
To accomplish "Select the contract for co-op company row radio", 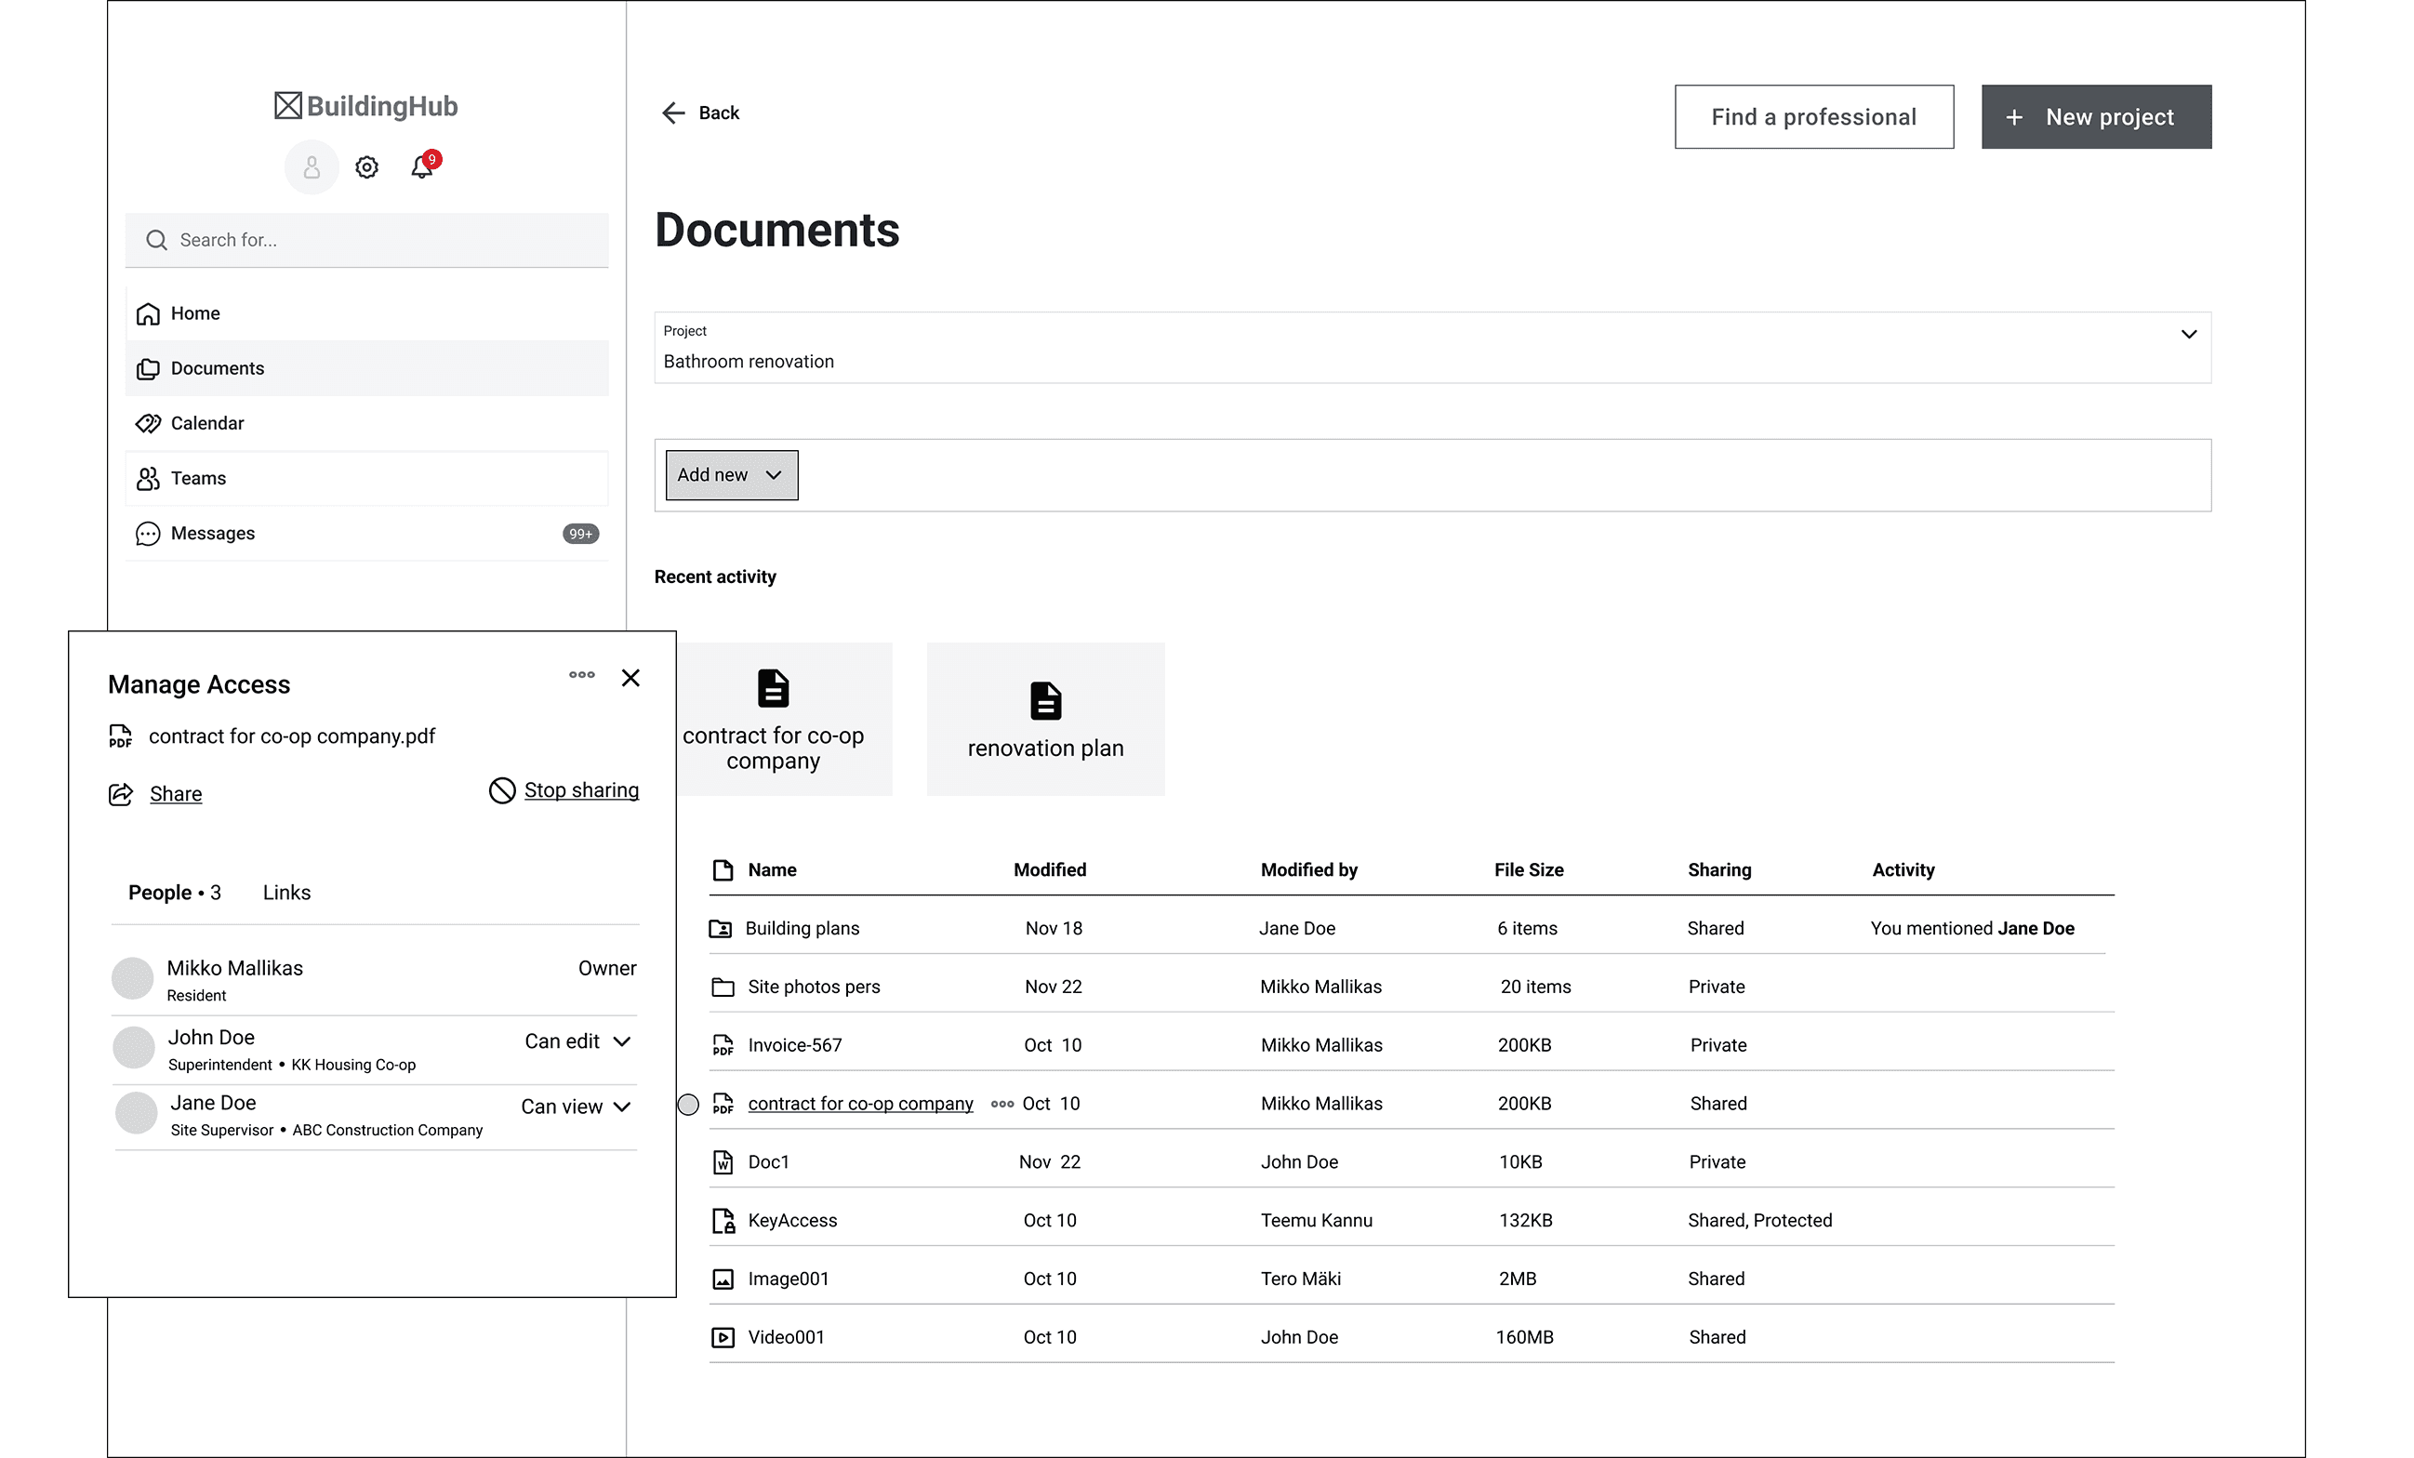I will pyautogui.click(x=689, y=1106).
